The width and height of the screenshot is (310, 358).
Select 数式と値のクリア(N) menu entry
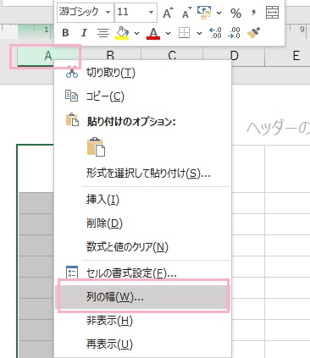143,247
